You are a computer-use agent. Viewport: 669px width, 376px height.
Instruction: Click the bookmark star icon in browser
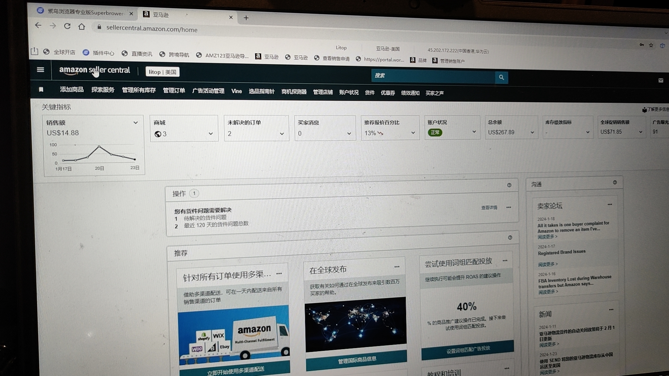(x=651, y=45)
